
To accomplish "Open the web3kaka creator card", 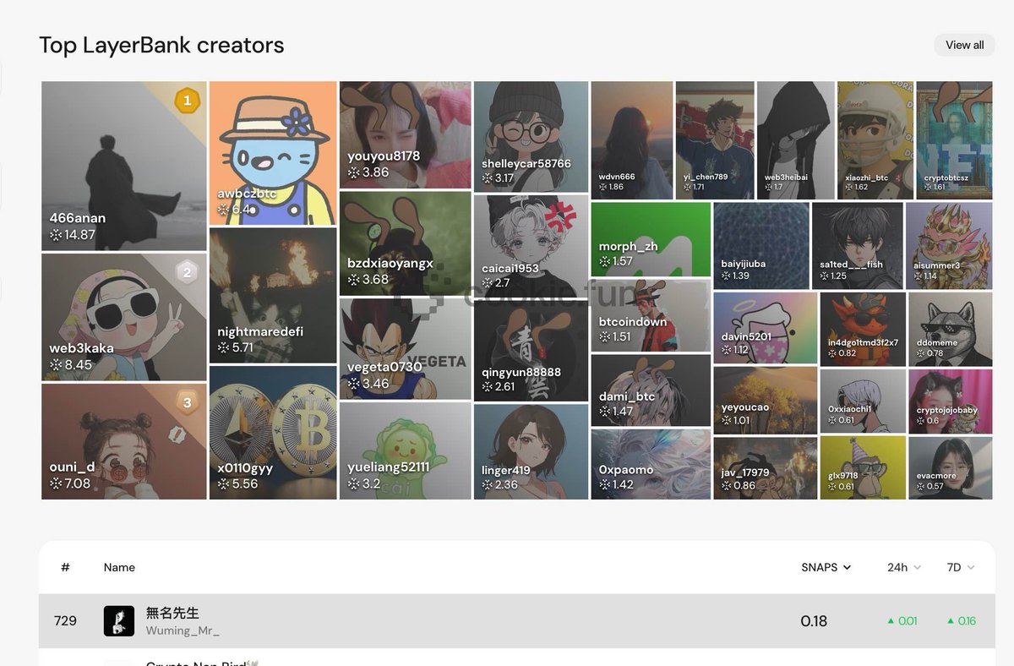I will coord(124,317).
